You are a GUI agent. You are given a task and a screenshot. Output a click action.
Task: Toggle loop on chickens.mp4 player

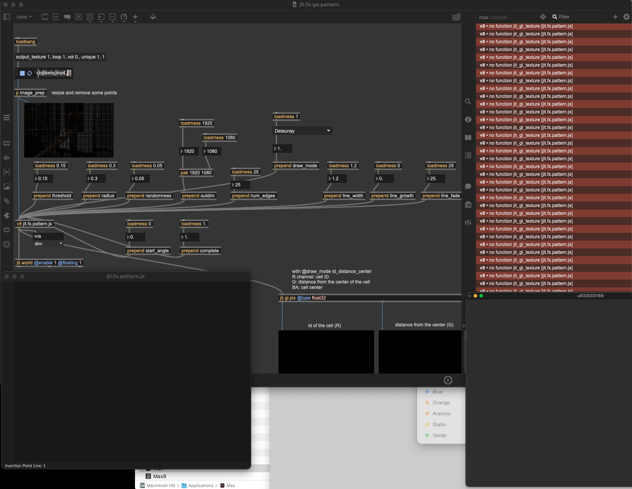click(x=30, y=73)
